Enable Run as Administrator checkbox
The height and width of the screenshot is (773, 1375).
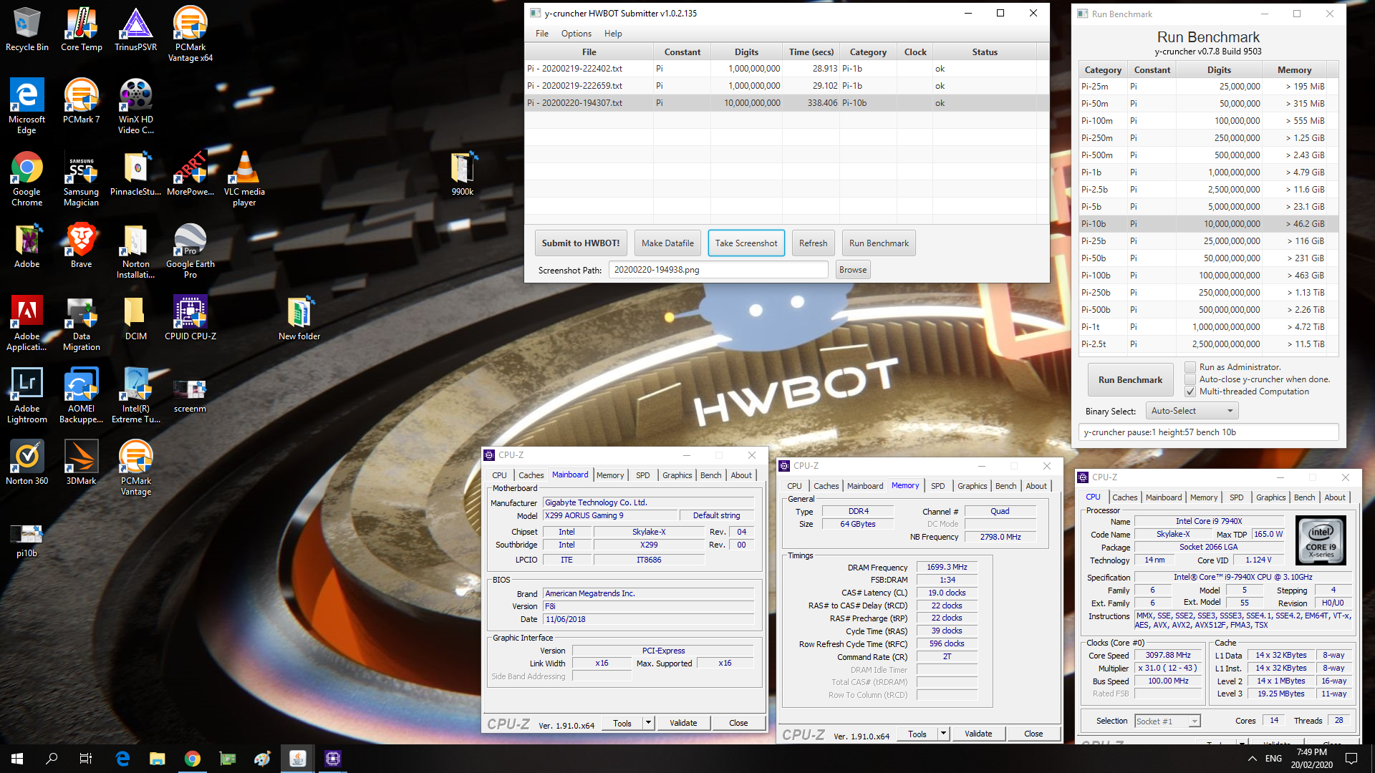click(x=1190, y=367)
